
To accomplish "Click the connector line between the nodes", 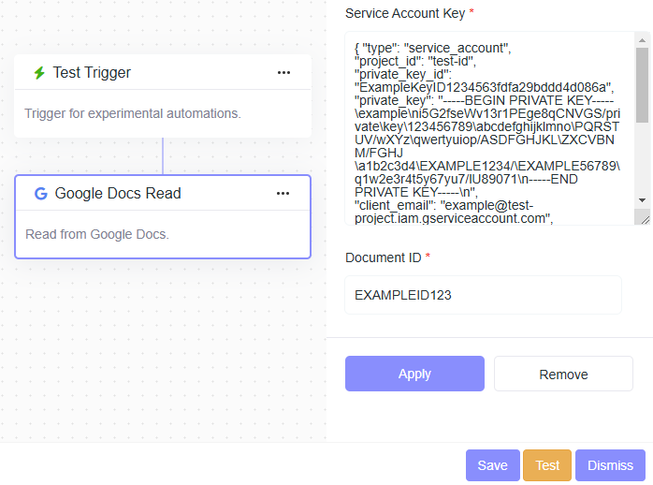I will click(x=163, y=156).
